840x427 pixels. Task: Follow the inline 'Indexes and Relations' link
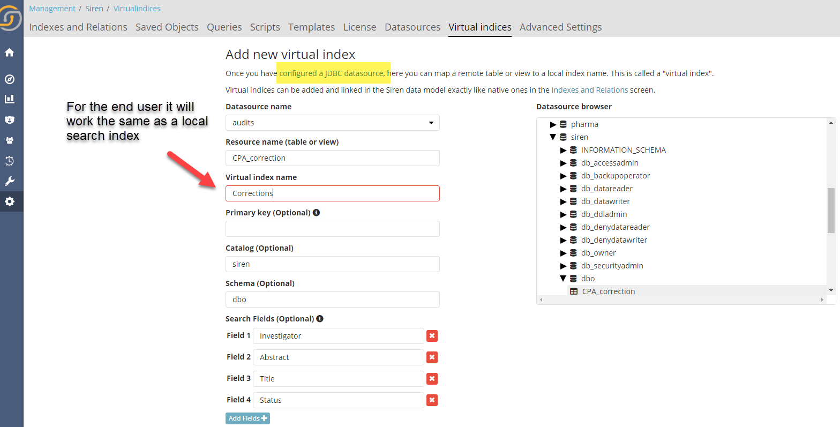coord(590,90)
